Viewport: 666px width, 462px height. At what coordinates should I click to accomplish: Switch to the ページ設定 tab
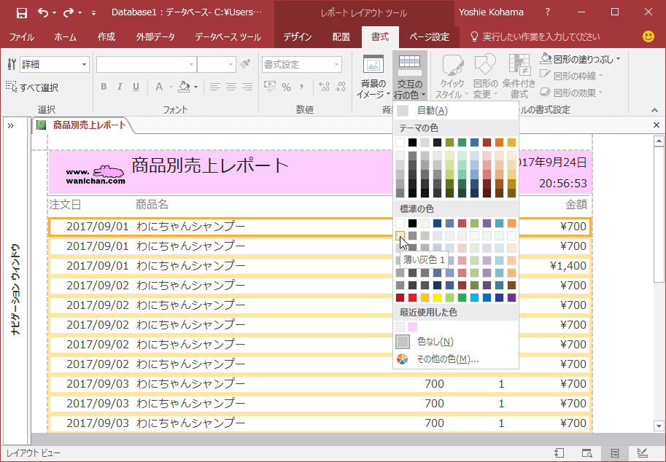[429, 36]
